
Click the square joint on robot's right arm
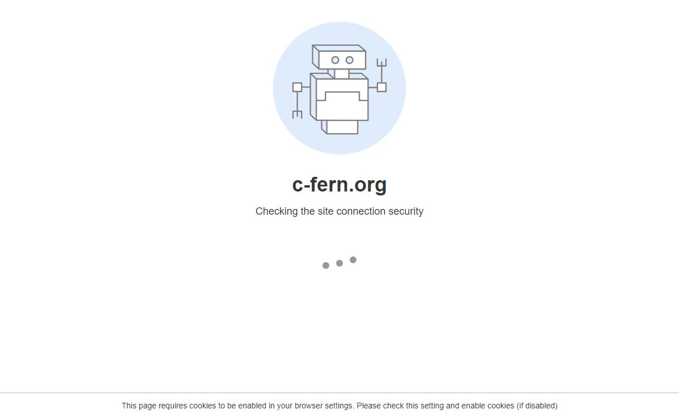point(381,87)
